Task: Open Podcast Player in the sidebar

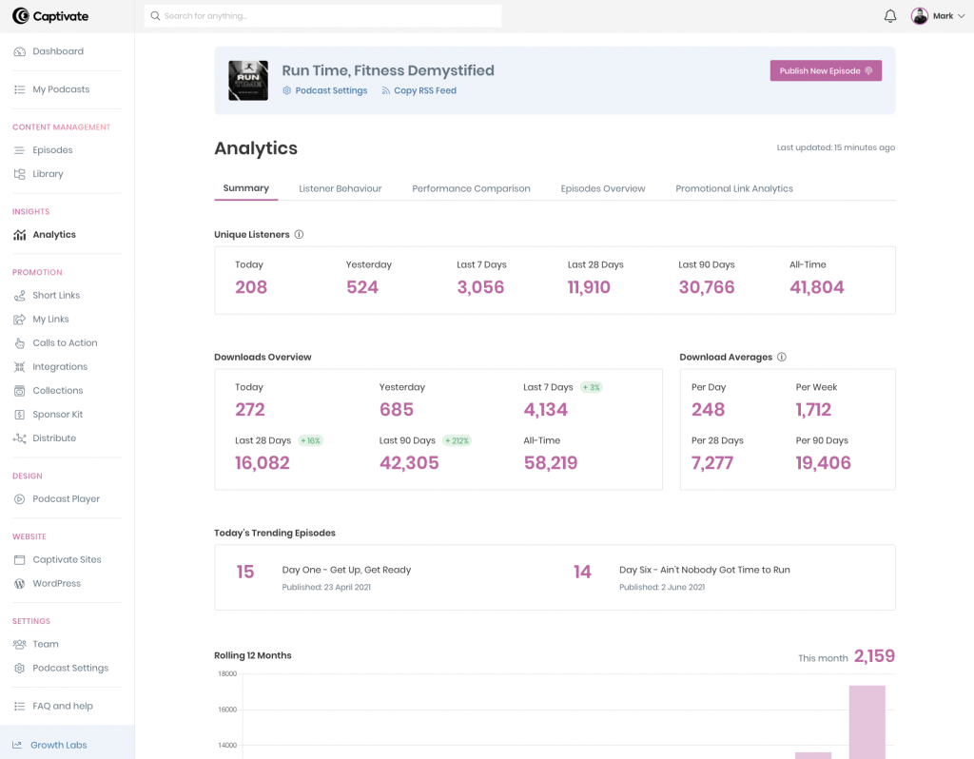Action: [x=66, y=499]
